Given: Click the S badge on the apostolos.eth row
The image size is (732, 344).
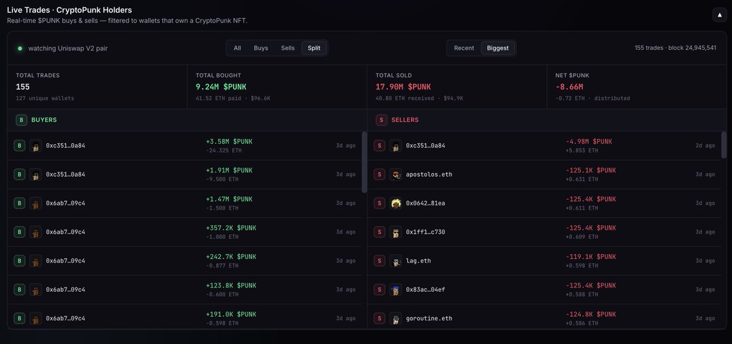Looking at the screenshot, I should click(x=379, y=175).
